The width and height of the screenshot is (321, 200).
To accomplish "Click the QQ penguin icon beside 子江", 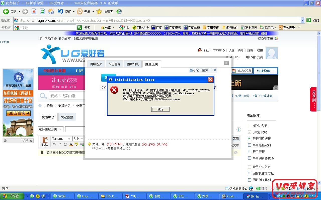I will [x=200, y=50].
